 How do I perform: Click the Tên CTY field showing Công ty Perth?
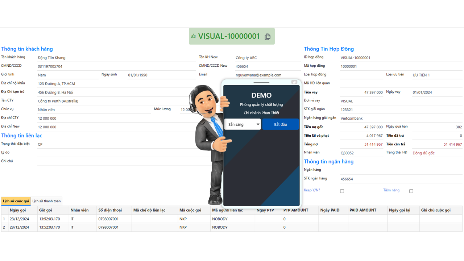[117, 101]
